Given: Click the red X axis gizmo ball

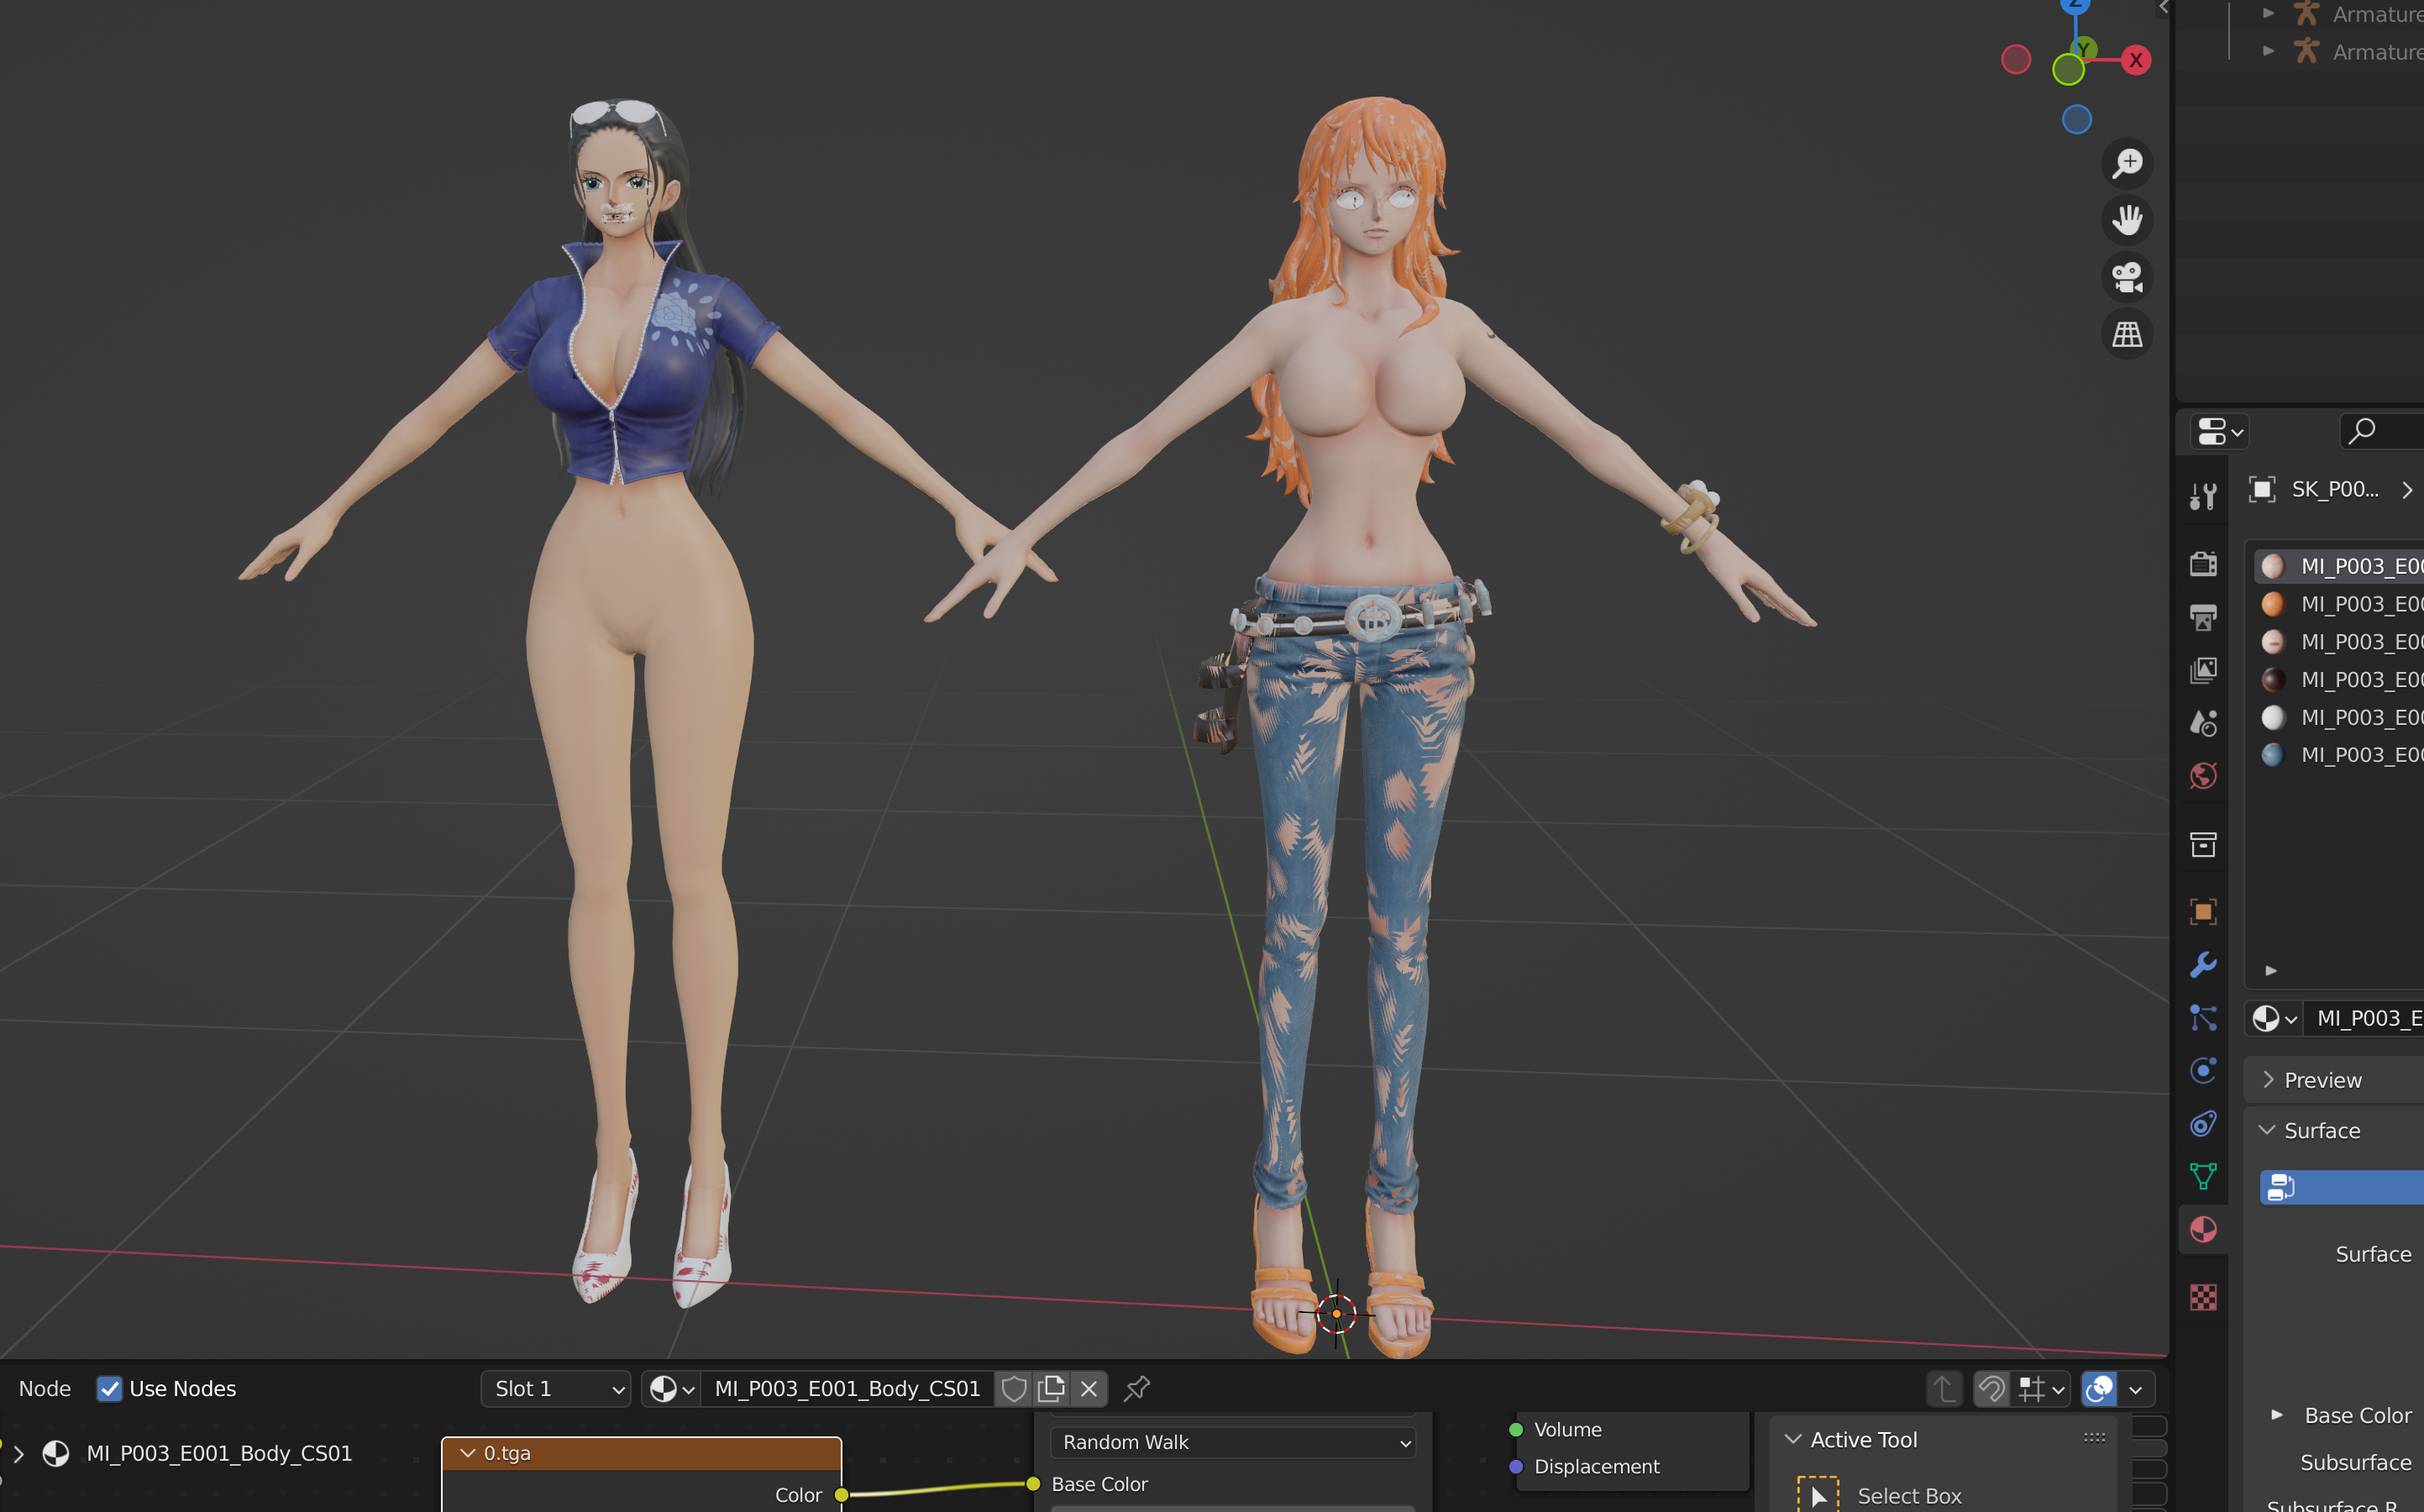Looking at the screenshot, I should 2136,60.
